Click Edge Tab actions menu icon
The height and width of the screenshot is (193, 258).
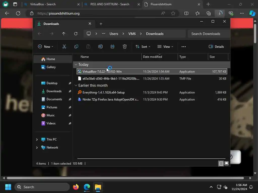pyautogui.click(x=15, y=4)
